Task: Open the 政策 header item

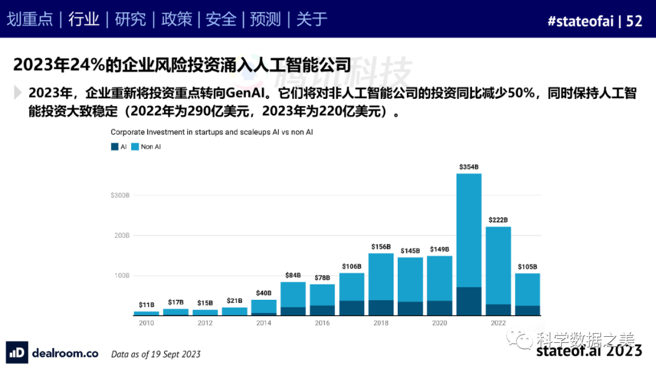Action: [176, 19]
